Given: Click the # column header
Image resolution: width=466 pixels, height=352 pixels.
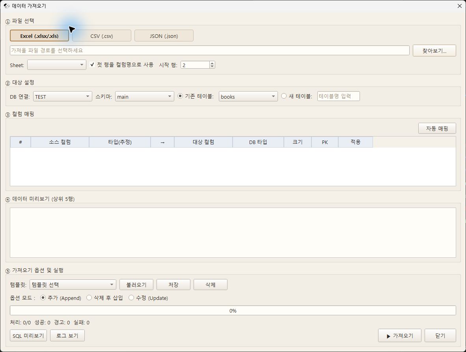Looking at the screenshot, I should click(x=21, y=142).
